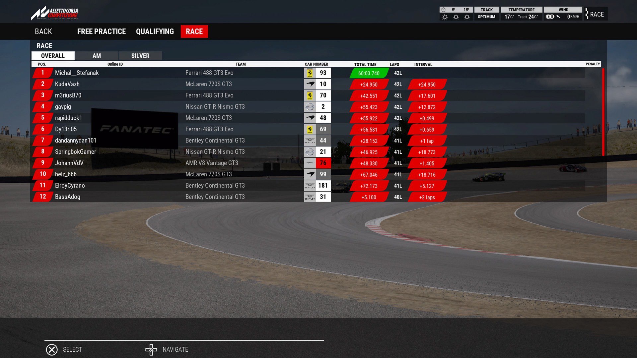Click the POS. column header
The width and height of the screenshot is (637, 358).
click(x=42, y=64)
